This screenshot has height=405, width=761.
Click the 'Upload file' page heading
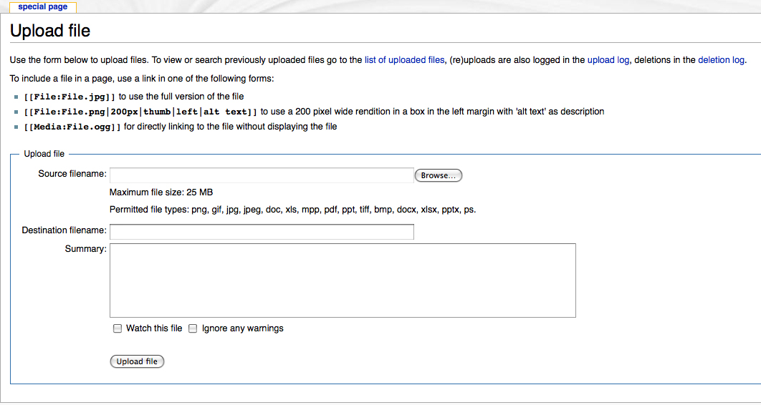pos(50,31)
